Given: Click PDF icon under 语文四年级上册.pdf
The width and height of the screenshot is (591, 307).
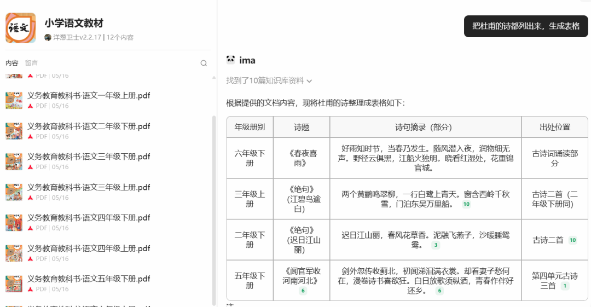Looking at the screenshot, I should click(x=31, y=259).
